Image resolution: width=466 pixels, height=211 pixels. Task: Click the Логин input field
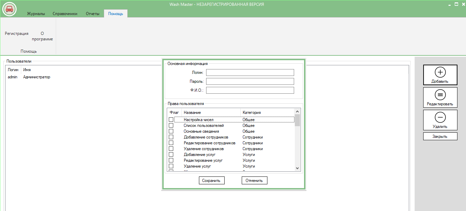coord(250,72)
